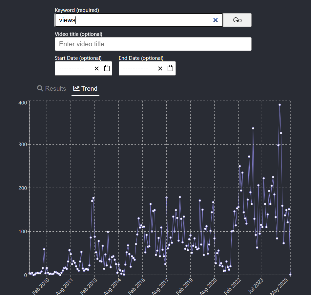Screen dimensions: 311x295
Task: Click the highest data point near 400
Action: [x=280, y=105]
